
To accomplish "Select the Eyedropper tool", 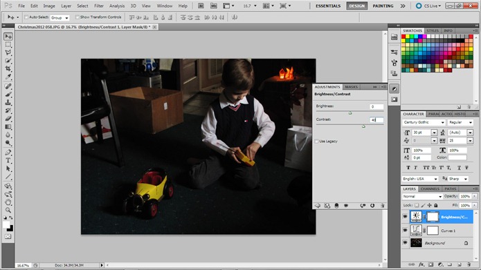I will click(x=8, y=77).
